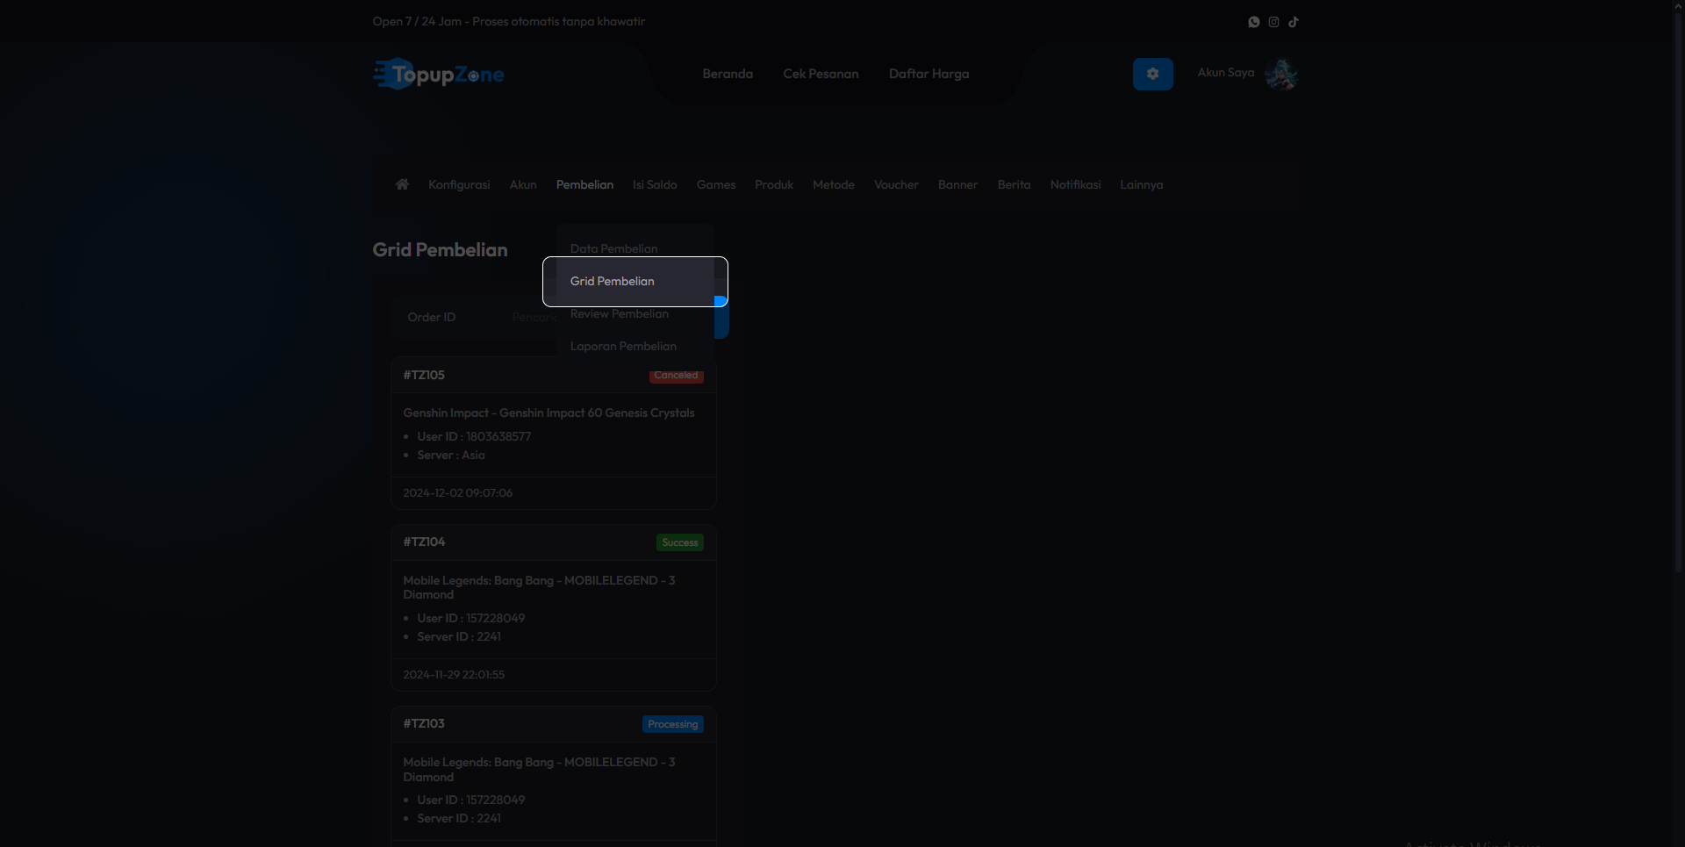Expand the Banner menu
The height and width of the screenshot is (847, 1685).
(x=957, y=185)
